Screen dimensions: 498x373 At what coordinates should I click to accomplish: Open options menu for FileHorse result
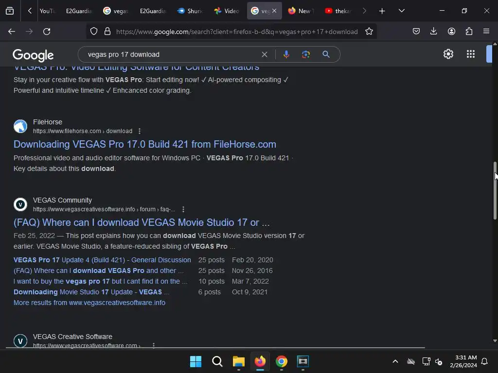pyautogui.click(x=140, y=131)
